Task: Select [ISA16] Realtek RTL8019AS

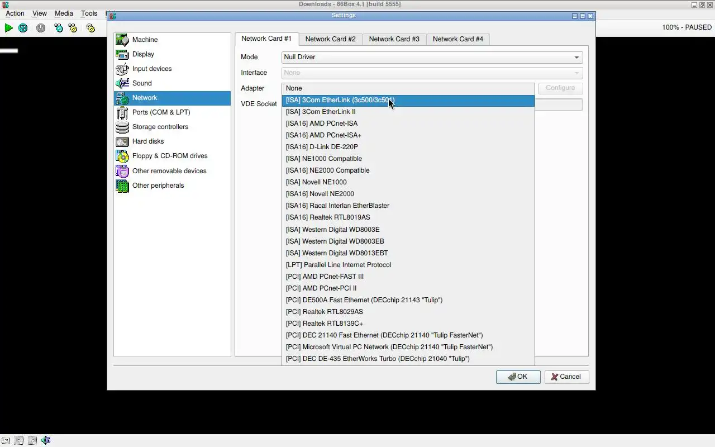Action: (x=408, y=217)
